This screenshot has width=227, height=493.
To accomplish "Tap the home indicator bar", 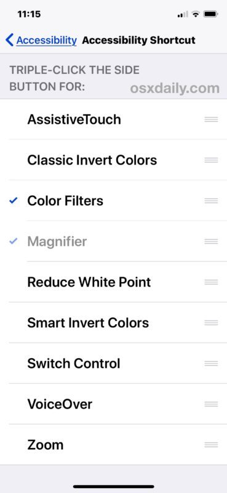I will tap(114, 486).
